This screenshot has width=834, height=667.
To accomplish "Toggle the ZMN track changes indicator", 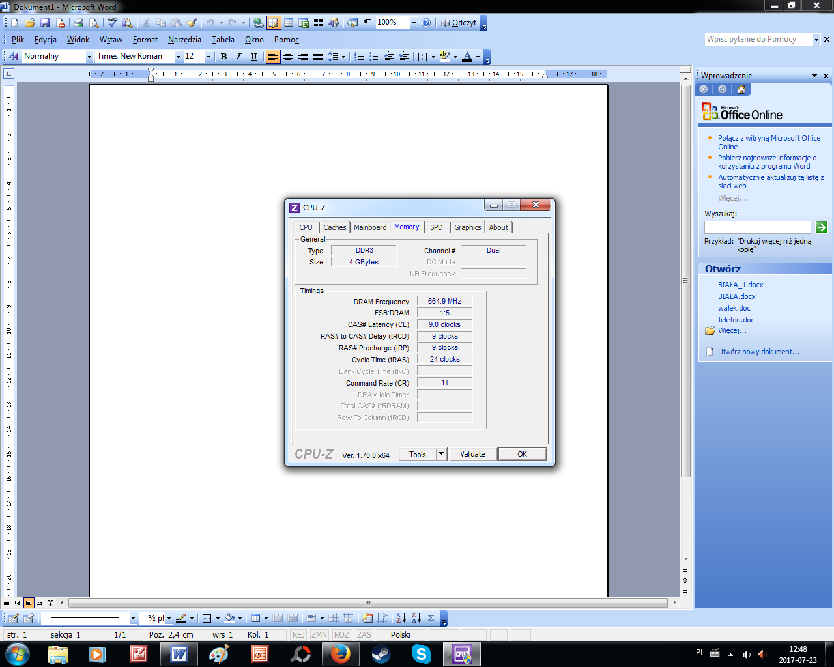I will point(319,634).
